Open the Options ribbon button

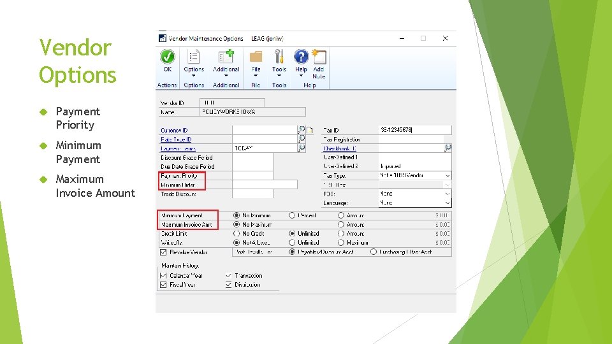point(194,62)
